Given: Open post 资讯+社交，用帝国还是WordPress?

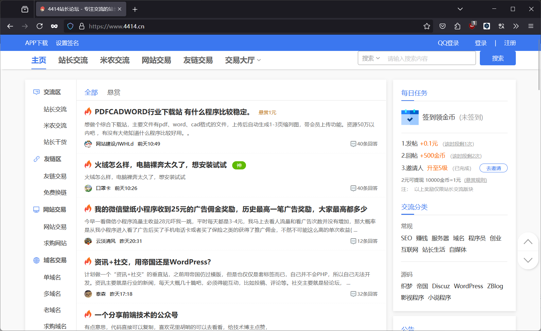Looking at the screenshot, I should tap(153, 262).
